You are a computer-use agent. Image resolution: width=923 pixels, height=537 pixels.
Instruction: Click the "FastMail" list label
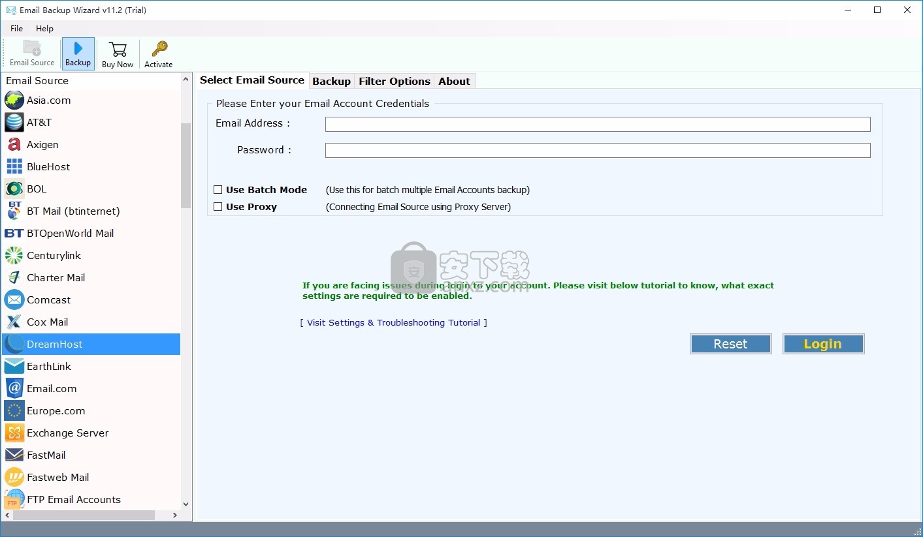click(x=46, y=455)
